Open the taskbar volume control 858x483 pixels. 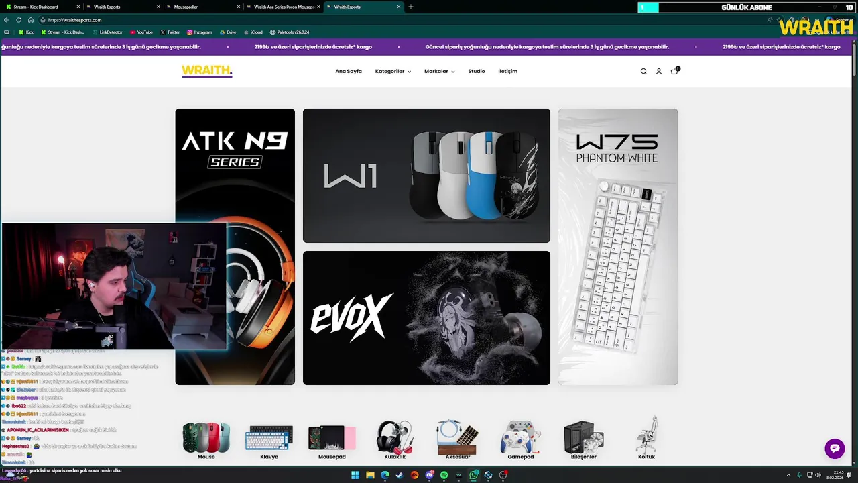(818, 475)
